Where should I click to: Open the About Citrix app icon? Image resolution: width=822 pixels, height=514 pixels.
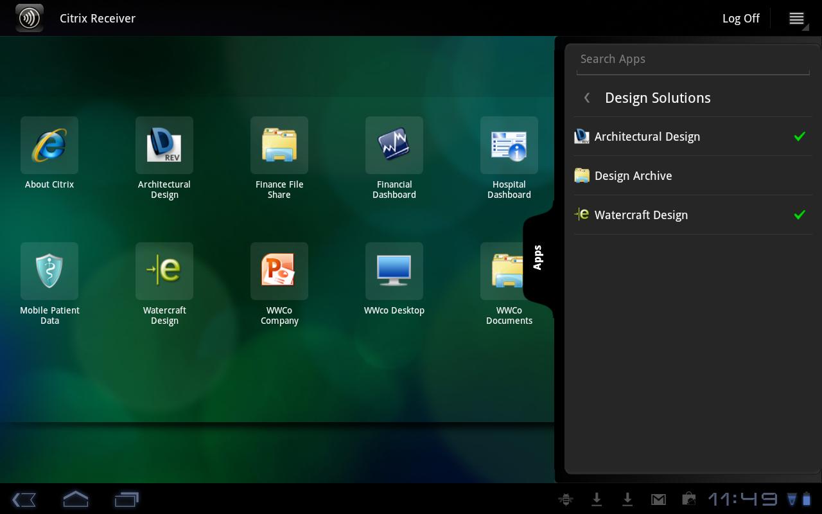(49, 145)
